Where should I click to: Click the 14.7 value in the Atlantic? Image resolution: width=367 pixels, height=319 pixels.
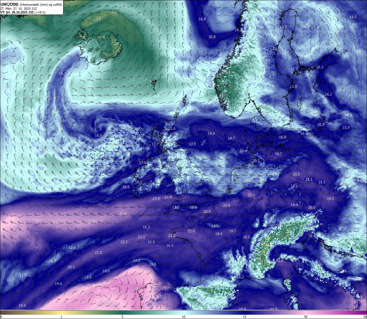coord(66,120)
